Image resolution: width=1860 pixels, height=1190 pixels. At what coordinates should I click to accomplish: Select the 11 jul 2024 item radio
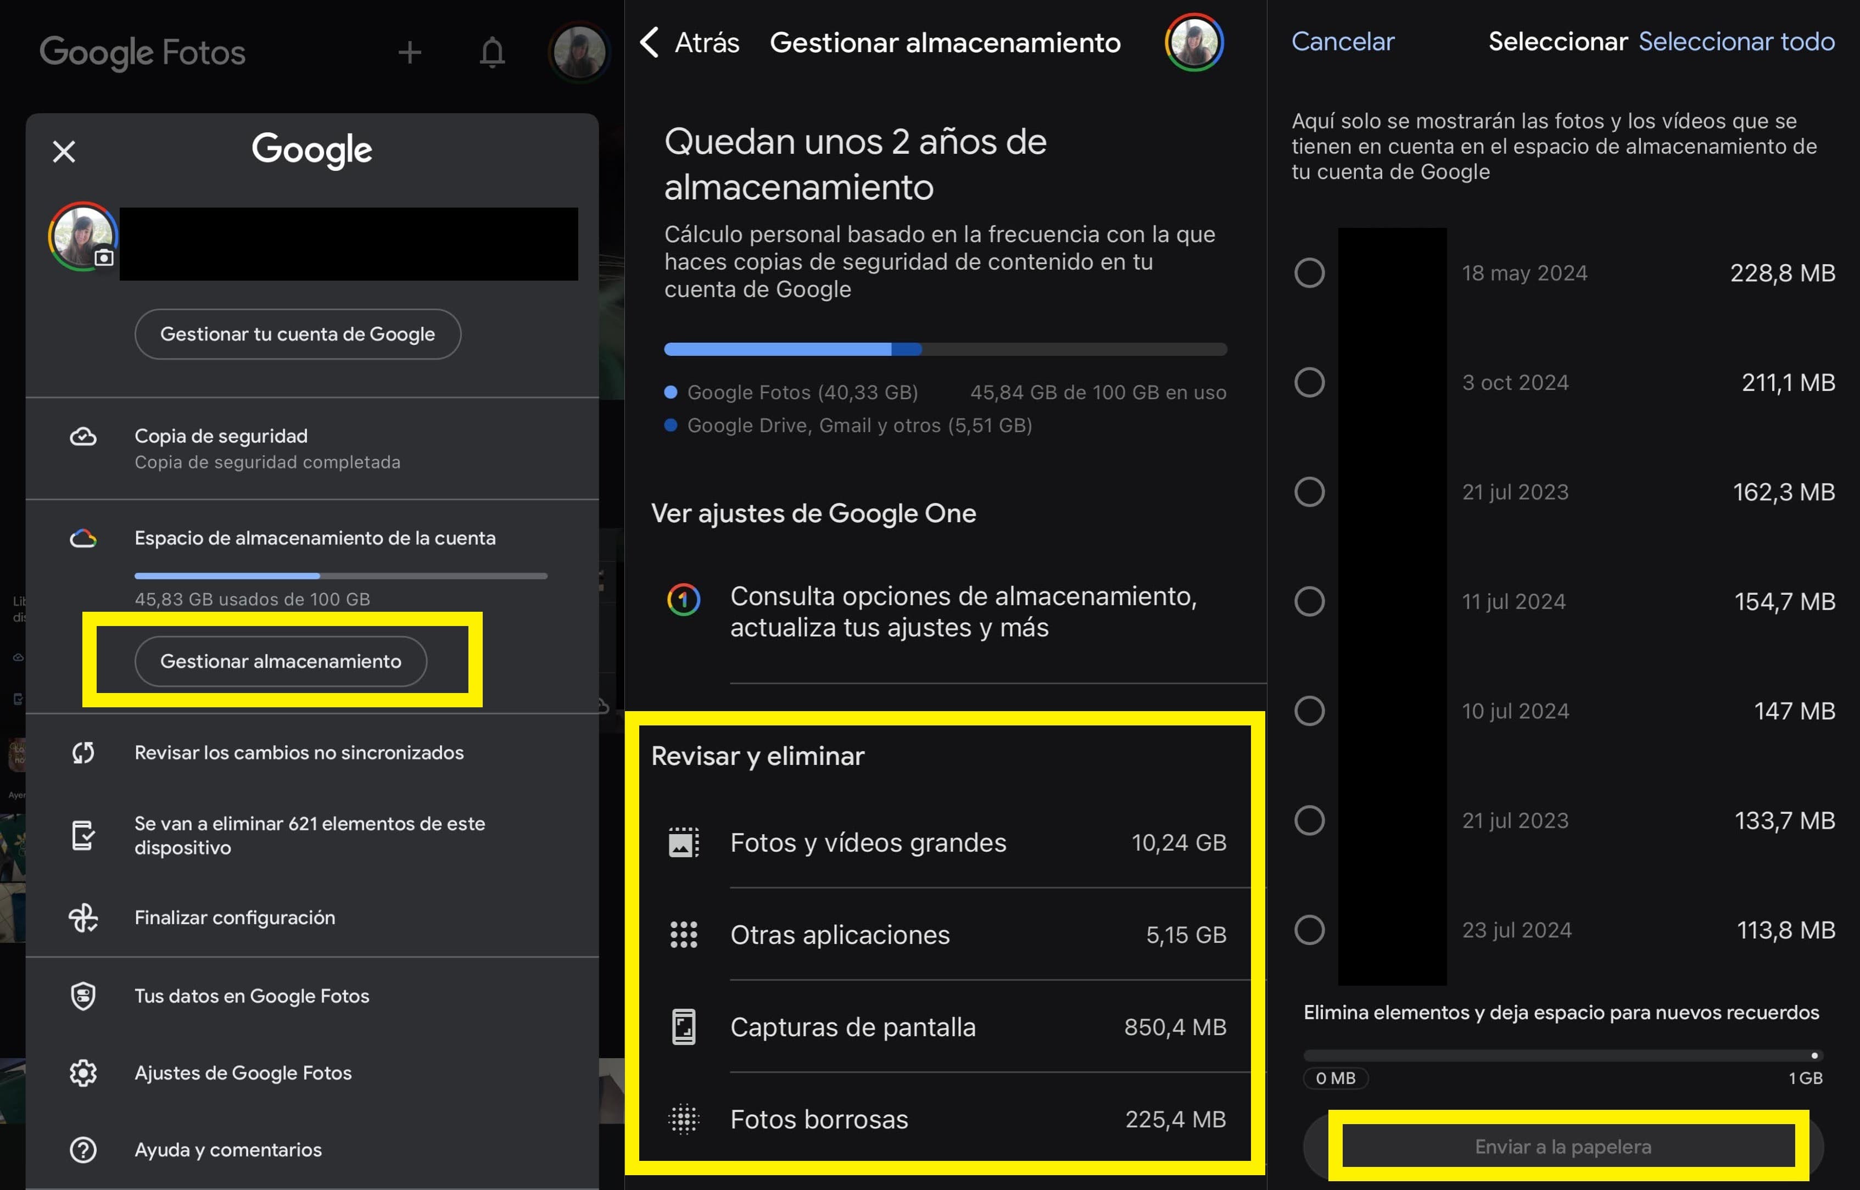(x=1310, y=601)
